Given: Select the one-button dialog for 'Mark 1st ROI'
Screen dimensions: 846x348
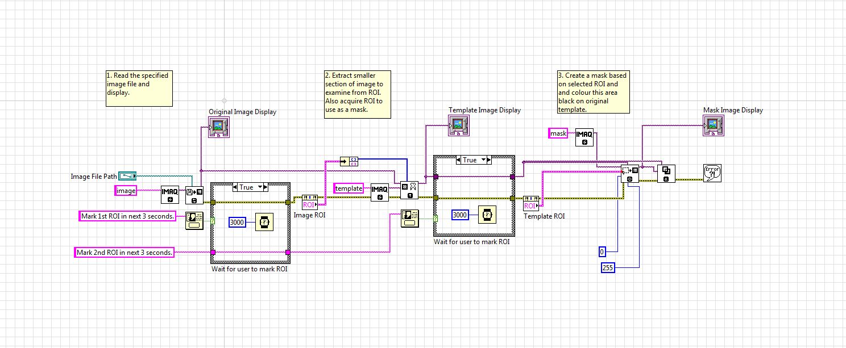Looking at the screenshot, I should pyautogui.click(x=193, y=220).
